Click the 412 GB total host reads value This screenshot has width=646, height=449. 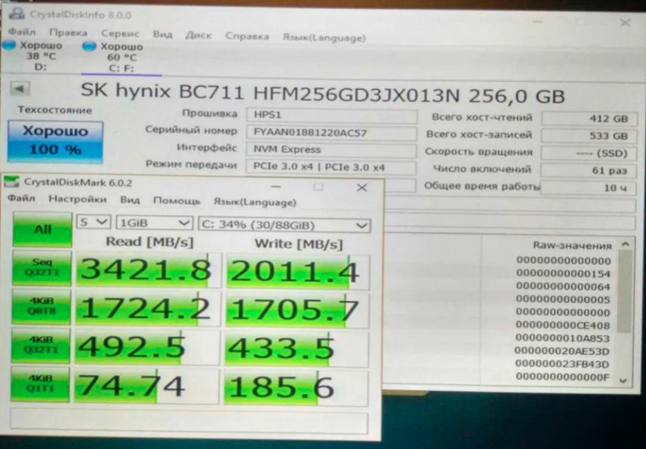click(589, 118)
